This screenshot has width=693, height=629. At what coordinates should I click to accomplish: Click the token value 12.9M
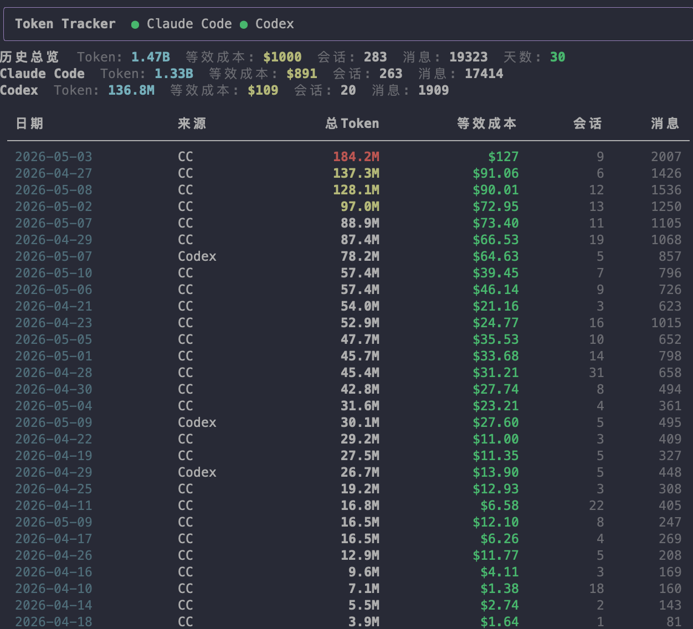(360, 555)
